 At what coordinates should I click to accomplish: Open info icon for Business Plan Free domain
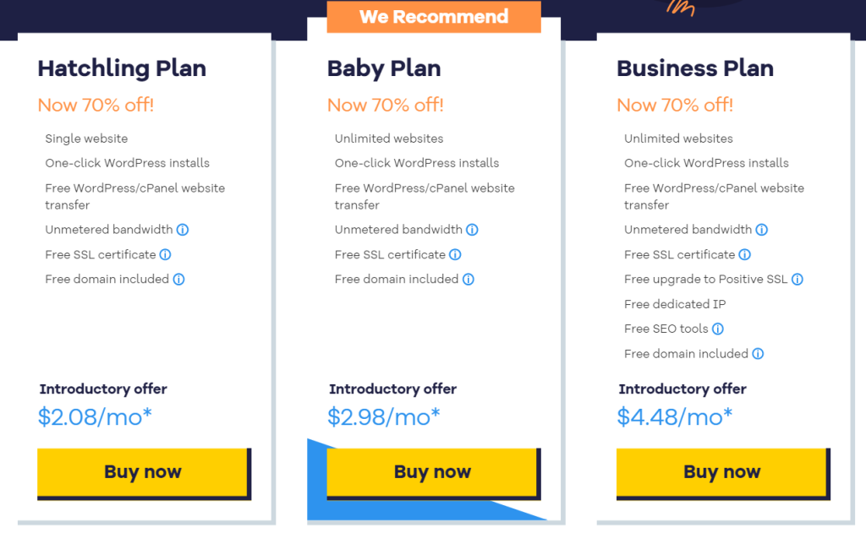coord(759,354)
